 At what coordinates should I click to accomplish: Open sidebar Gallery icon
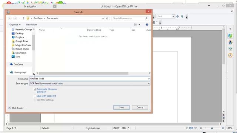click(230, 49)
